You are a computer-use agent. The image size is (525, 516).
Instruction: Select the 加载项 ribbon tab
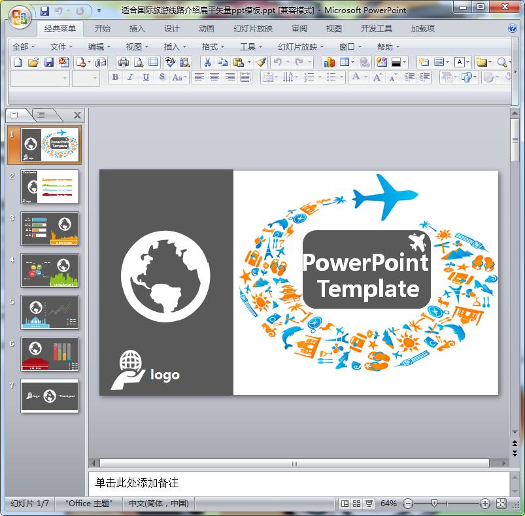pyautogui.click(x=423, y=29)
